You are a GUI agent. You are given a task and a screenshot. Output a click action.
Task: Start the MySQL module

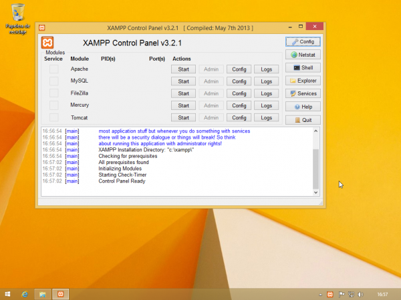point(183,81)
